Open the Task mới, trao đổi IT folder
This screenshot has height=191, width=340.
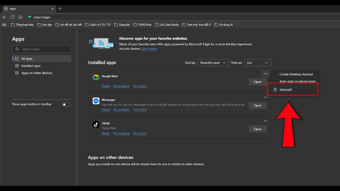pos(197,25)
